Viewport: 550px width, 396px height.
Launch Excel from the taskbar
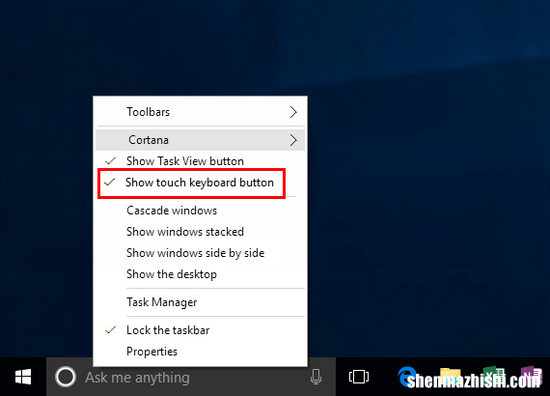point(493,377)
